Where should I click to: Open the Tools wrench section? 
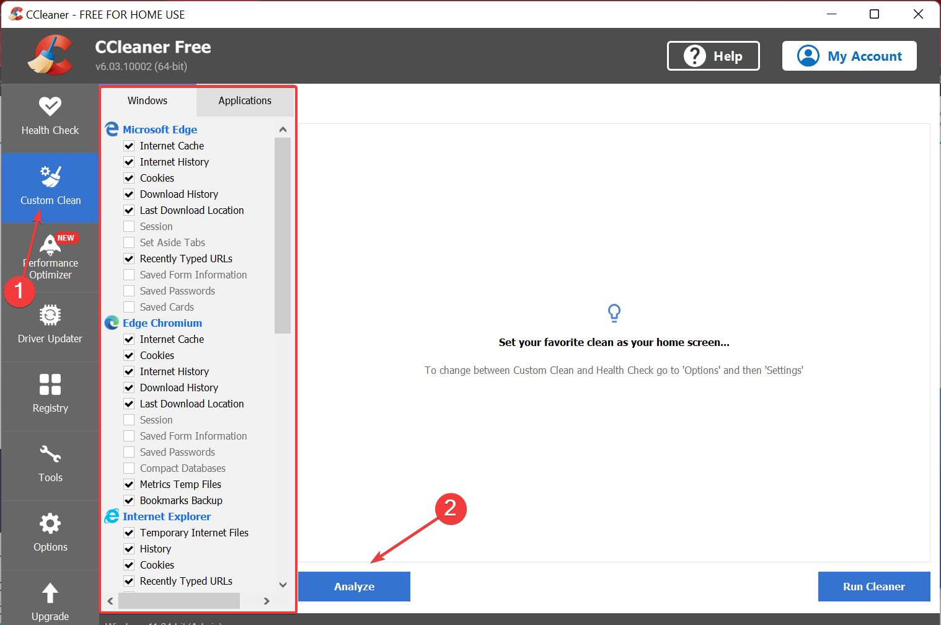coord(50,466)
